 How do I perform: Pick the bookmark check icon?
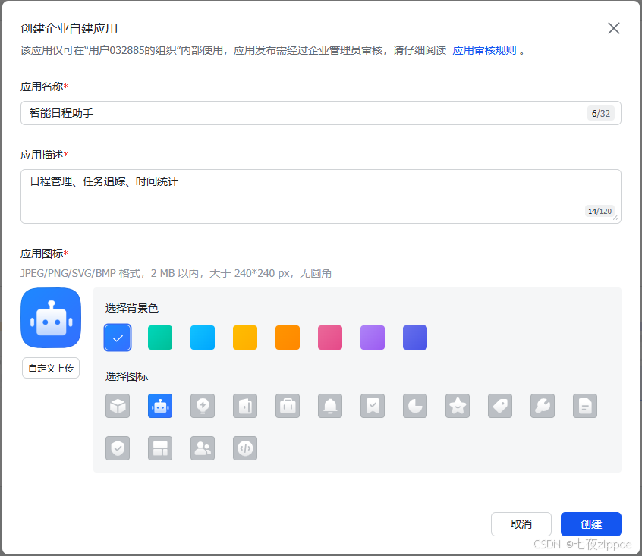click(373, 406)
